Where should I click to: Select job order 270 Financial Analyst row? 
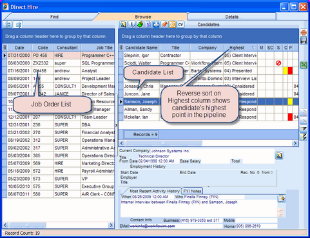click(x=59, y=132)
